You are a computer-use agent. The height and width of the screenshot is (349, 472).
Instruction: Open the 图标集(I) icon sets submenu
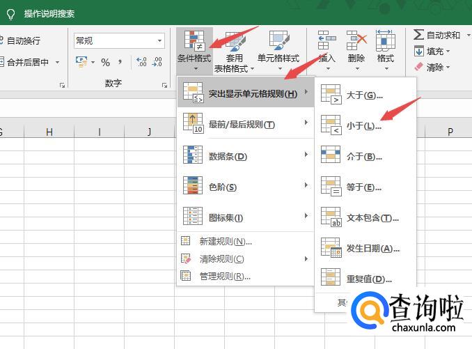pos(246,217)
